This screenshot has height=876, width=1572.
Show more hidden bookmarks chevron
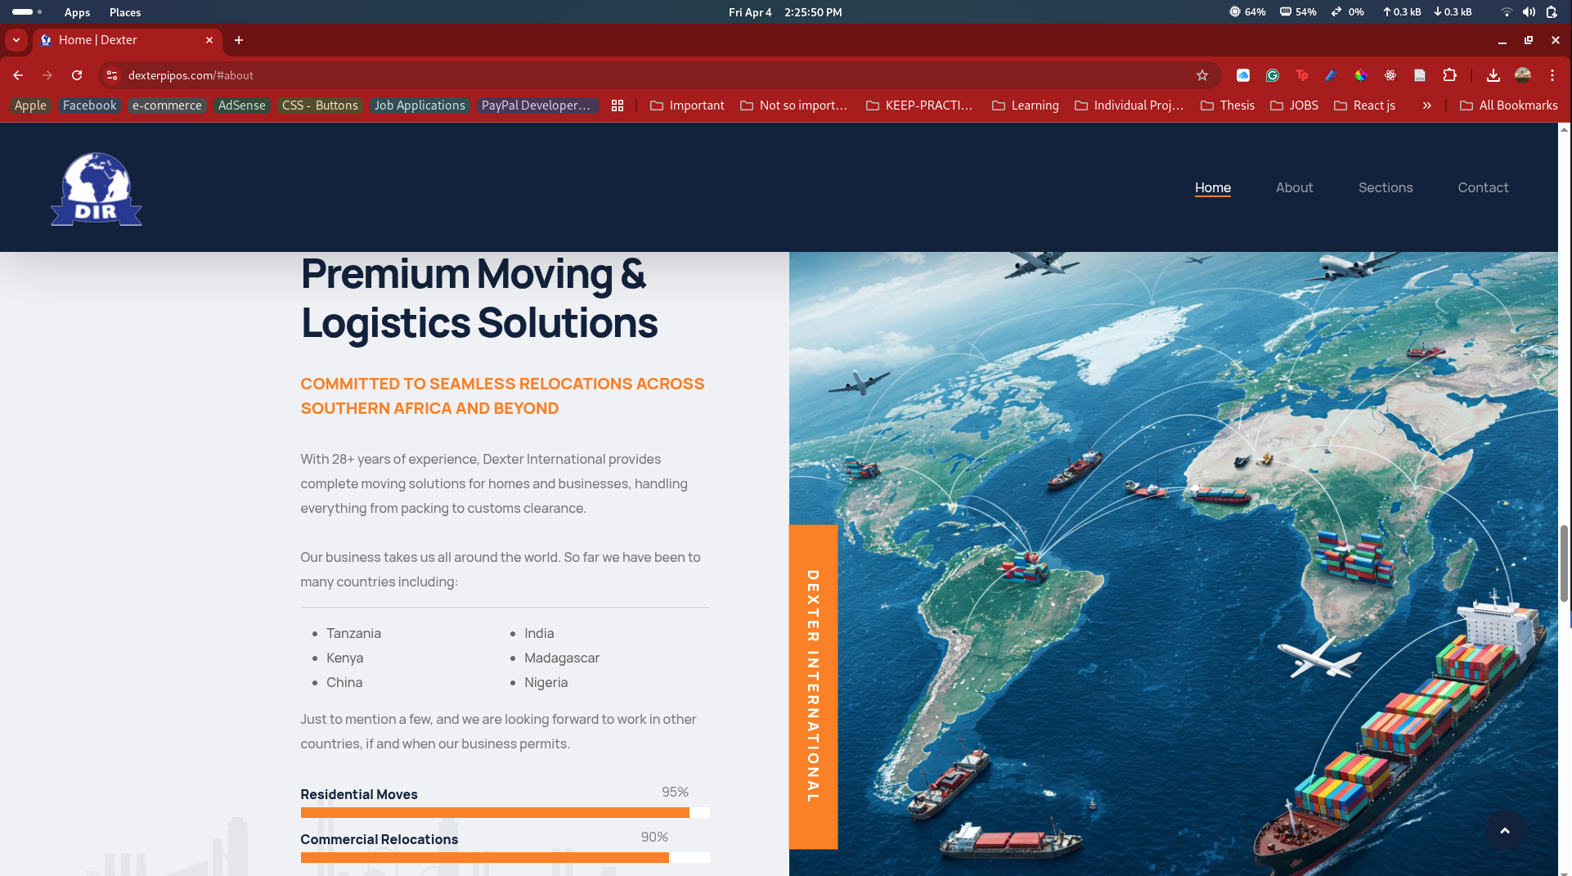coord(1426,106)
